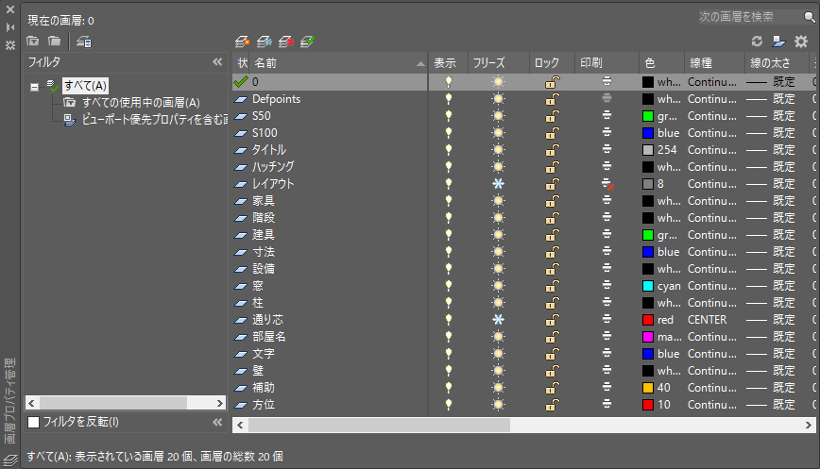This screenshot has width=820, height=469.
Task: Click the palette properties icon on left strip
Action: pos(10,45)
